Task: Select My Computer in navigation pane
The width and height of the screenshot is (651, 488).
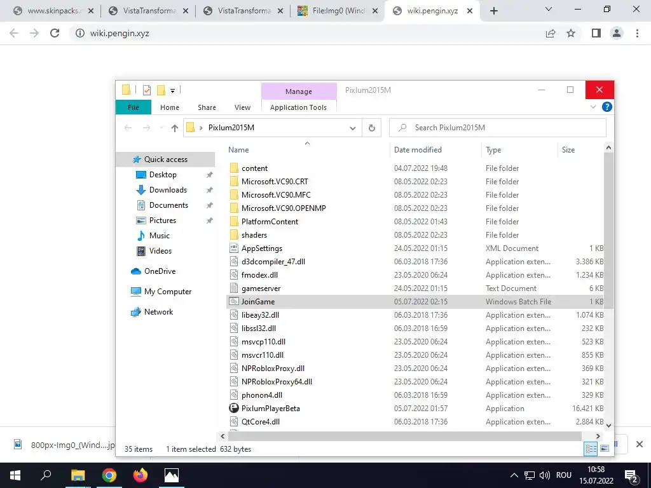Action: click(168, 292)
